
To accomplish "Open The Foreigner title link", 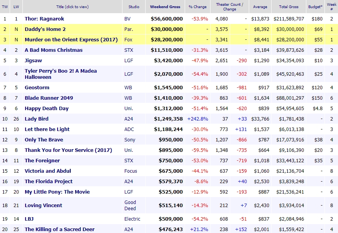I will pyautogui.click(x=42, y=161).
